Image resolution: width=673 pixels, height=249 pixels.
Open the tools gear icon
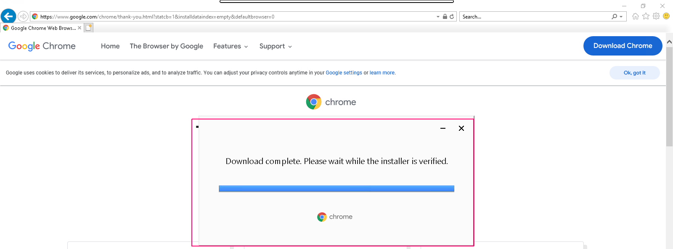click(656, 16)
